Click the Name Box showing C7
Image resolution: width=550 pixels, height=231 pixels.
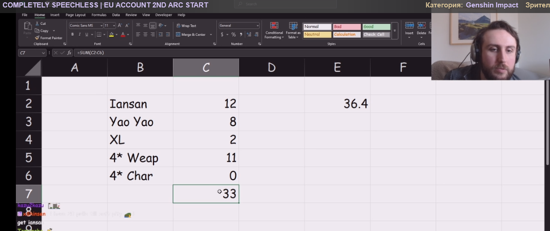tap(32, 53)
